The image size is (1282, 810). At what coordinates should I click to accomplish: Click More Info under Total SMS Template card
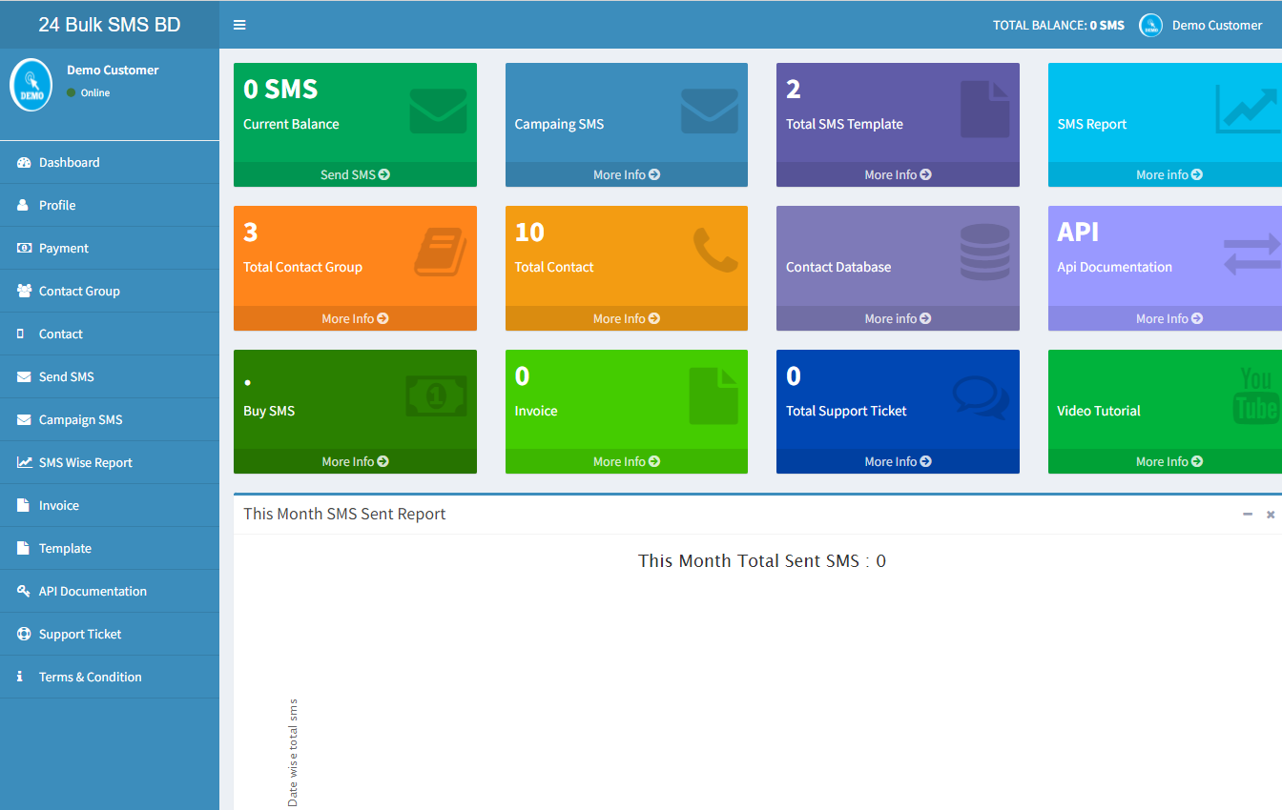(x=898, y=175)
